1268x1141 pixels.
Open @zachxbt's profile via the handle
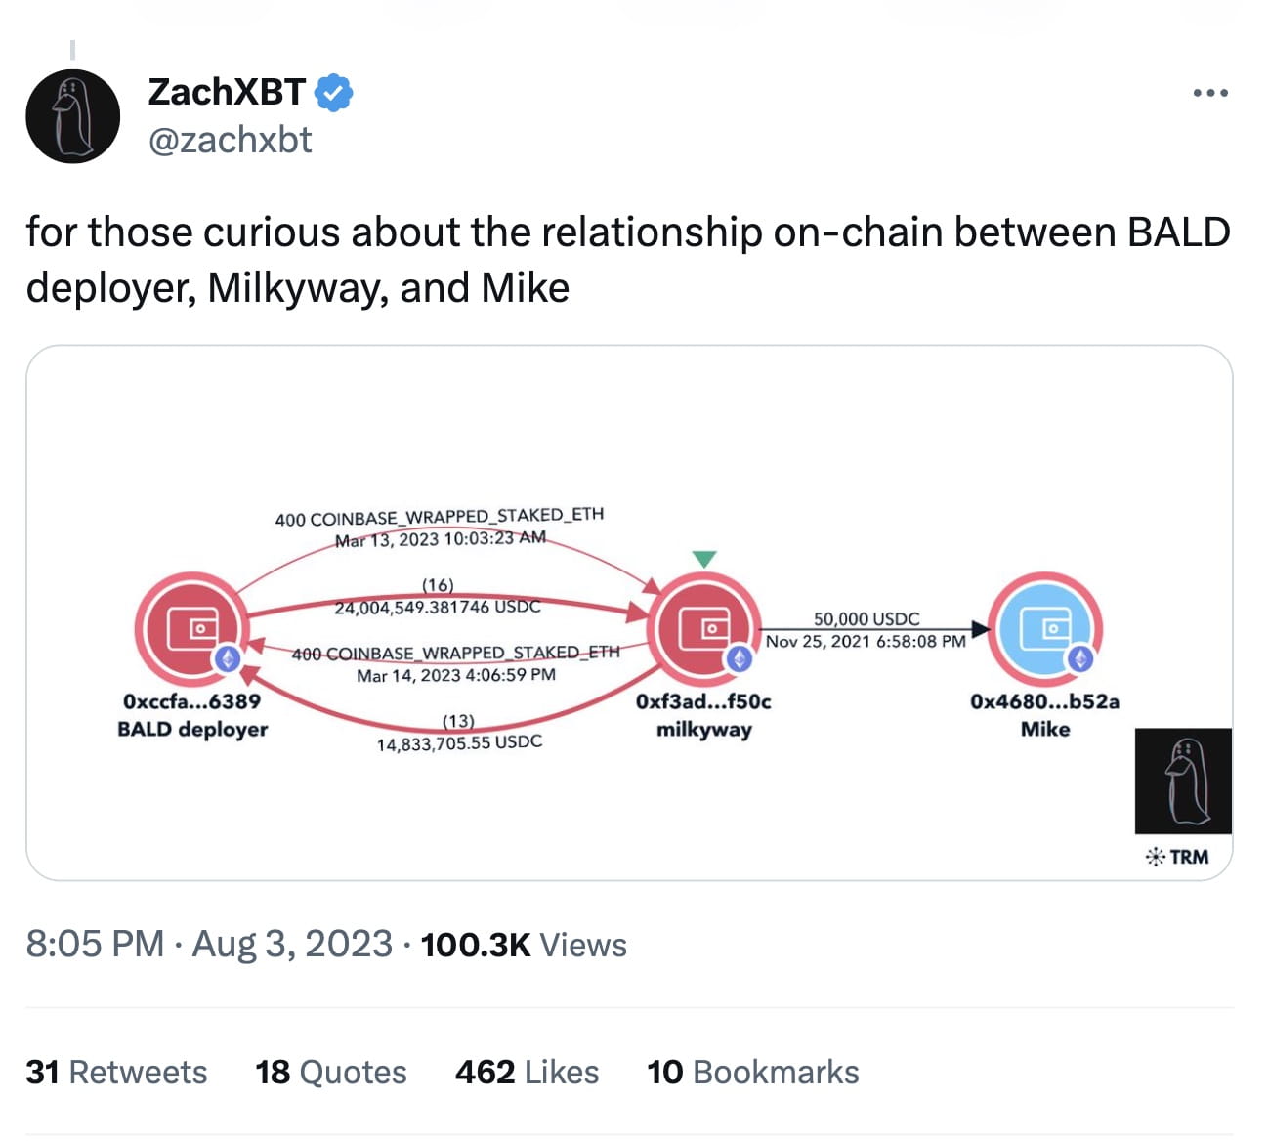click(x=231, y=141)
